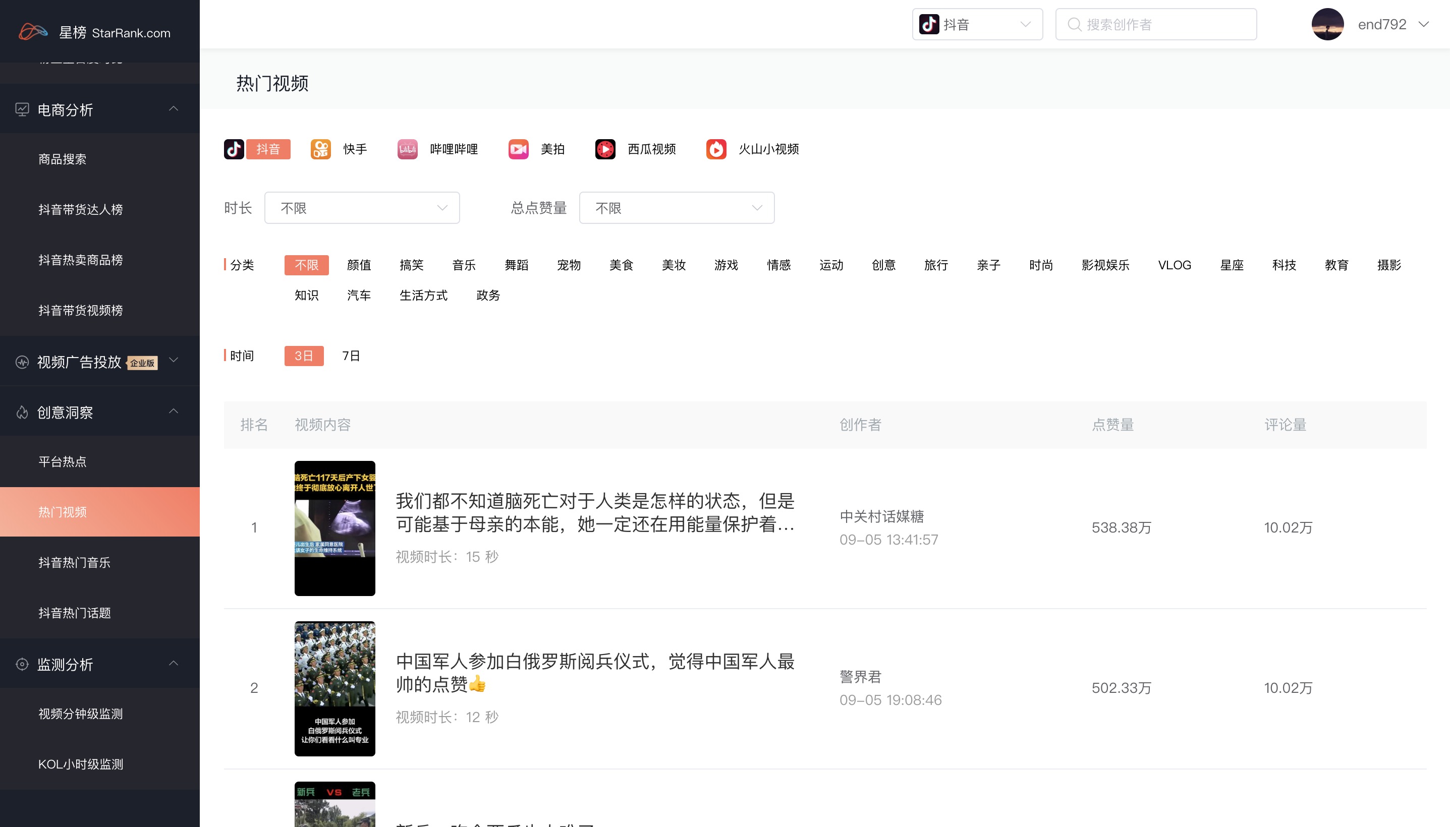Screen dimensions: 1450x827
Task: Select the 美食 category filter
Action: (621, 265)
